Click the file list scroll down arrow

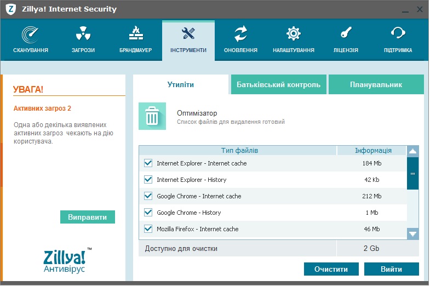coord(412,234)
